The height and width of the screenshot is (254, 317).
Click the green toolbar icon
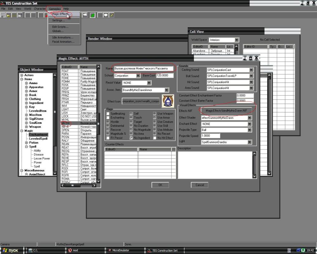point(93,15)
